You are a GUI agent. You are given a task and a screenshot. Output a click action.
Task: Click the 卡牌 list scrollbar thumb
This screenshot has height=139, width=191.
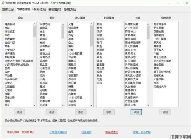[x=148, y=33]
